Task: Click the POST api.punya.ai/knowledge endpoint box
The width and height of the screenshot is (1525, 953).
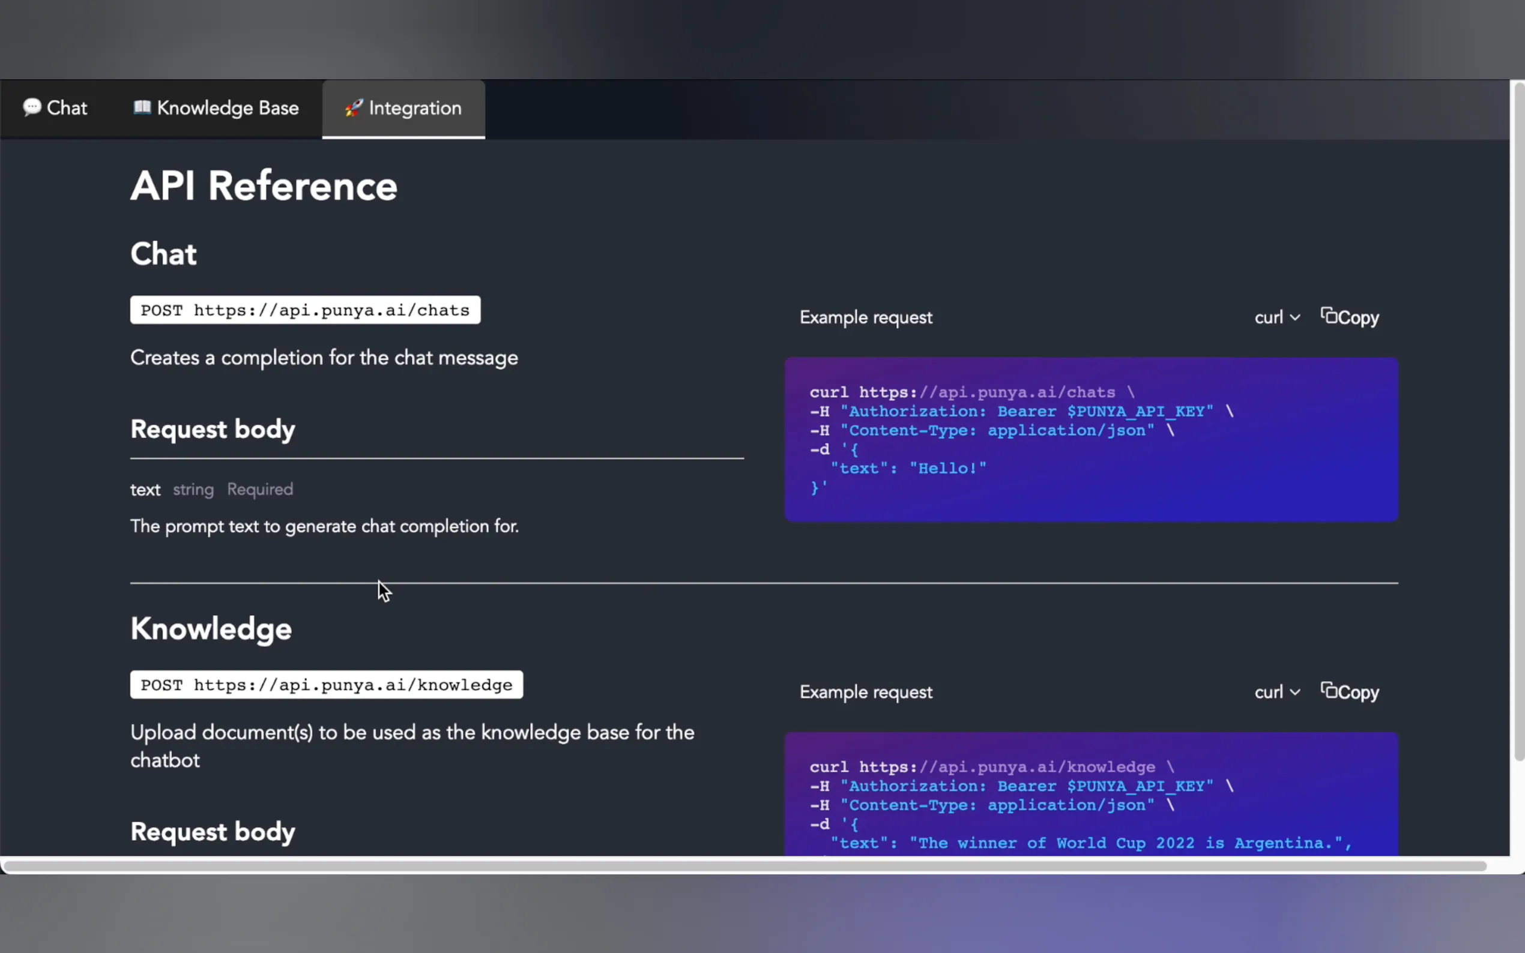Action: [326, 685]
